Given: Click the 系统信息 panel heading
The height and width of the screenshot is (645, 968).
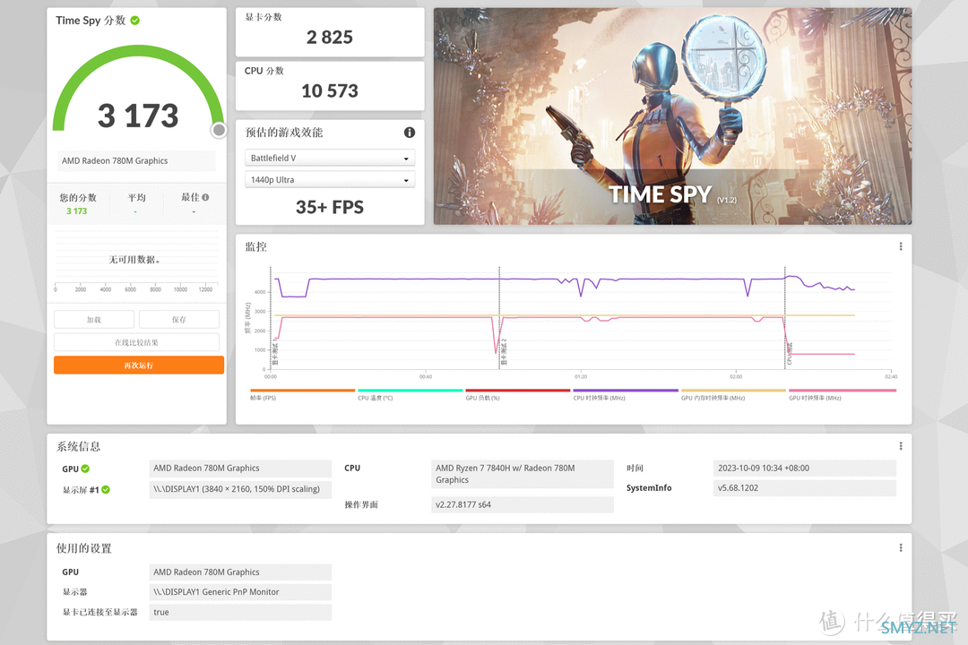Looking at the screenshot, I should click(x=78, y=446).
